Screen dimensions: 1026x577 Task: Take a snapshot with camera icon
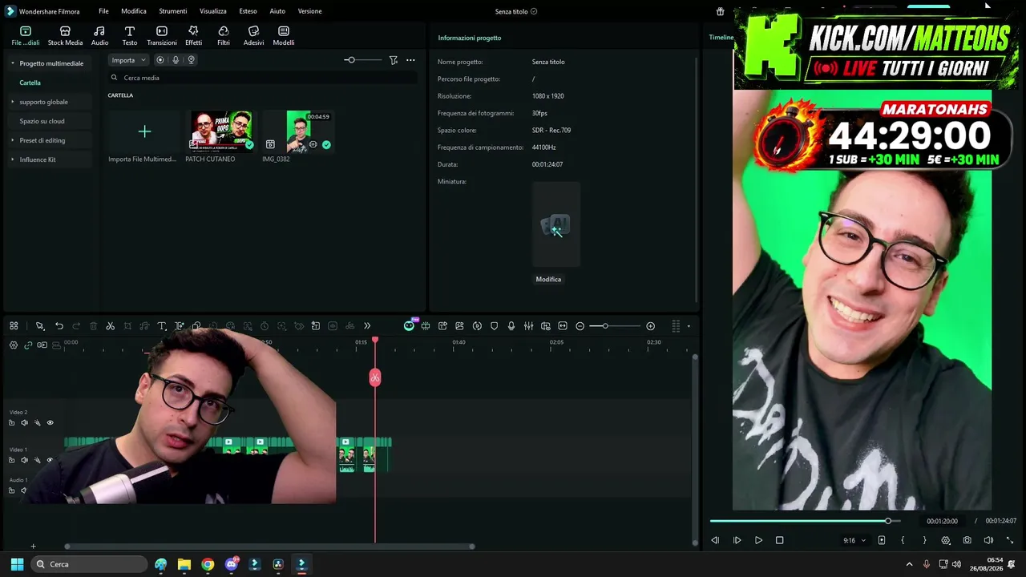tap(967, 541)
